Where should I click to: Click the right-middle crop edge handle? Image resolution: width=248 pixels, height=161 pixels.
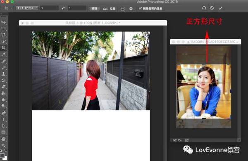coord(231,91)
